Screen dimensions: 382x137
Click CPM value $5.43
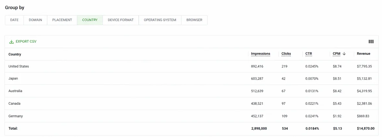pyautogui.click(x=337, y=103)
